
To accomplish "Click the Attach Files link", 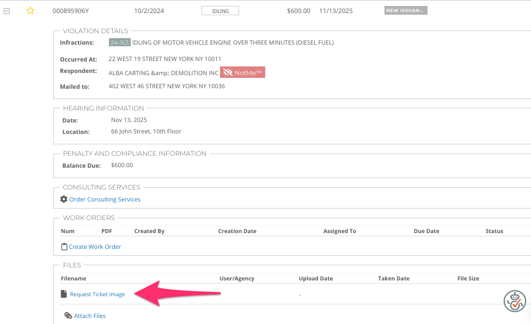I will tap(90, 316).
